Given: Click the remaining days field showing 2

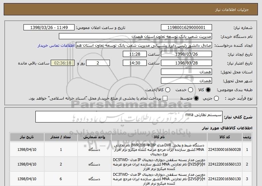Looking at the screenshot, I should (x=98, y=63).
